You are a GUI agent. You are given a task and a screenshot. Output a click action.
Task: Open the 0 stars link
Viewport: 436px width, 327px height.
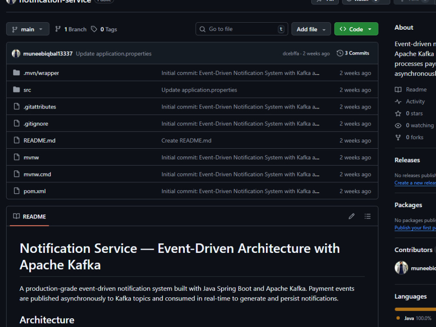tap(414, 113)
